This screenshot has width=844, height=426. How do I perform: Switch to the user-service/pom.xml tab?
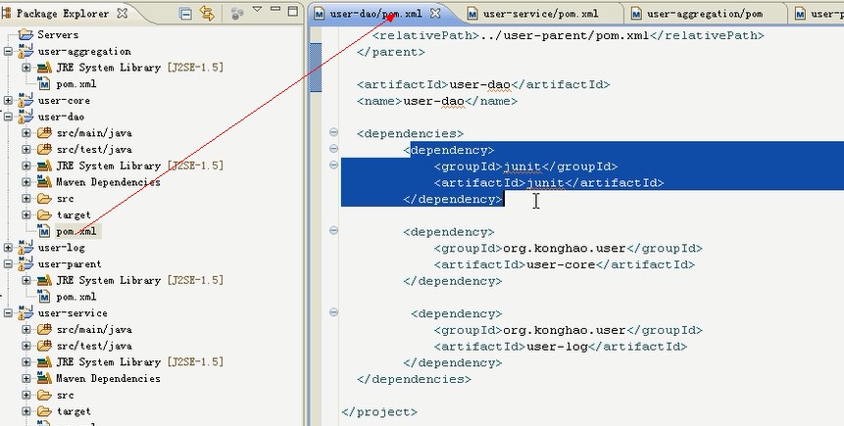pos(537,14)
